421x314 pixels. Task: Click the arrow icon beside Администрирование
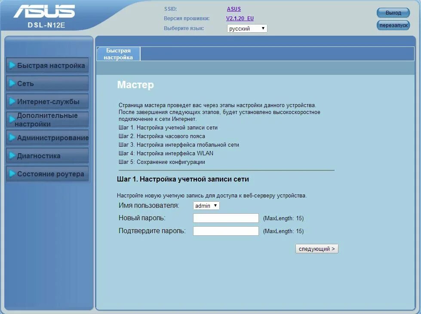point(12,138)
